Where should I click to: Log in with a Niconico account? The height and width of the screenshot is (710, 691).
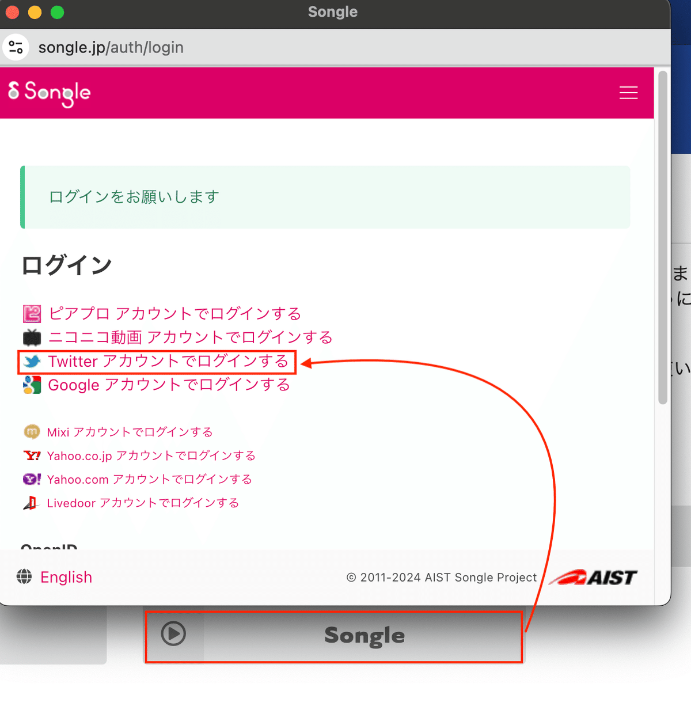click(190, 337)
